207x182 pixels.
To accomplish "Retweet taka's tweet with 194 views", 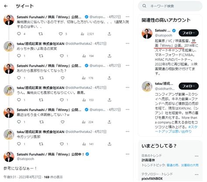I will point(41,56).
